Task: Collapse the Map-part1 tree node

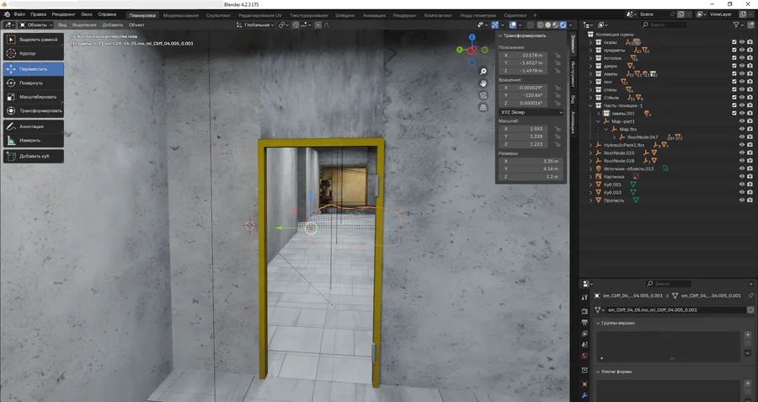Action: click(x=598, y=121)
